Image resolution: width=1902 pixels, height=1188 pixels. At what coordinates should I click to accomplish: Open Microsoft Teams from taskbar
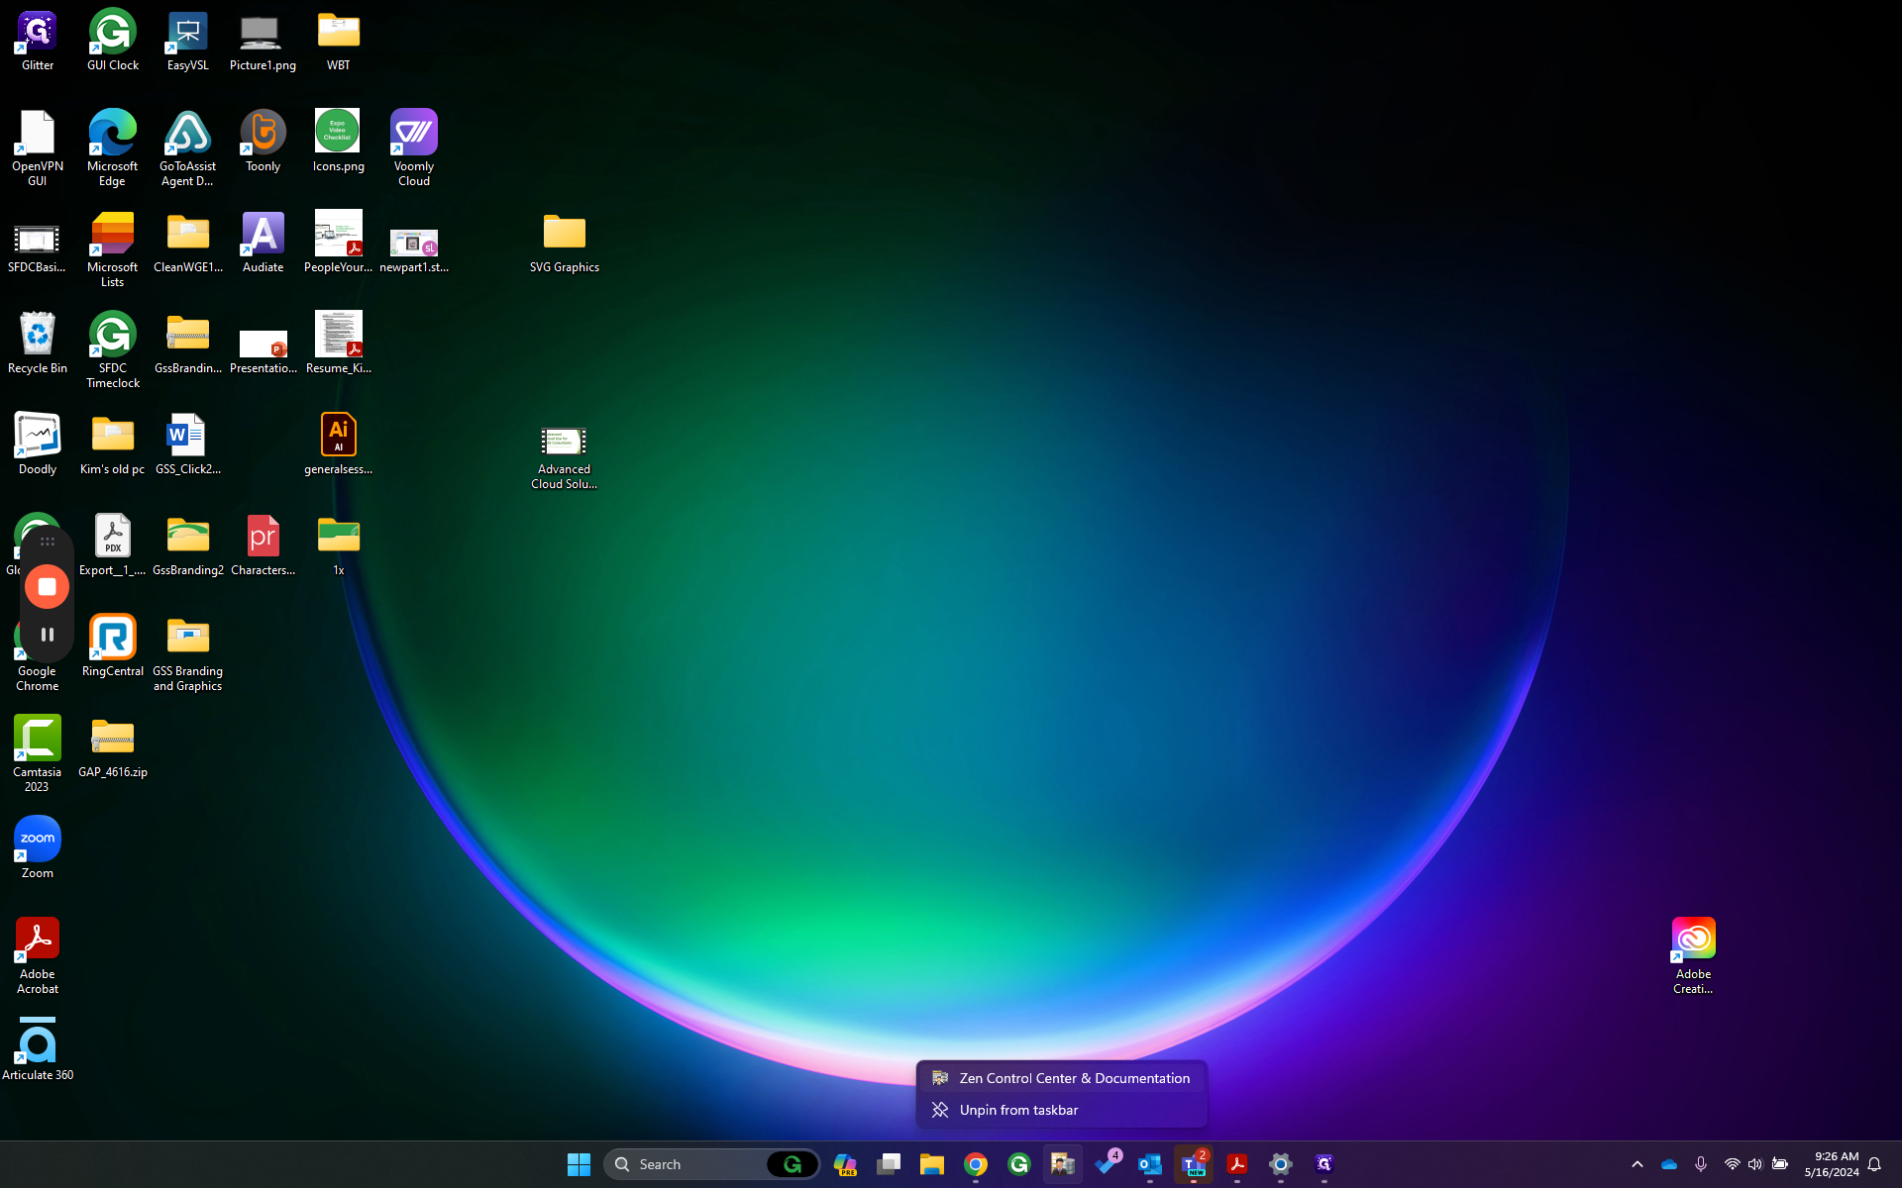[1194, 1164]
